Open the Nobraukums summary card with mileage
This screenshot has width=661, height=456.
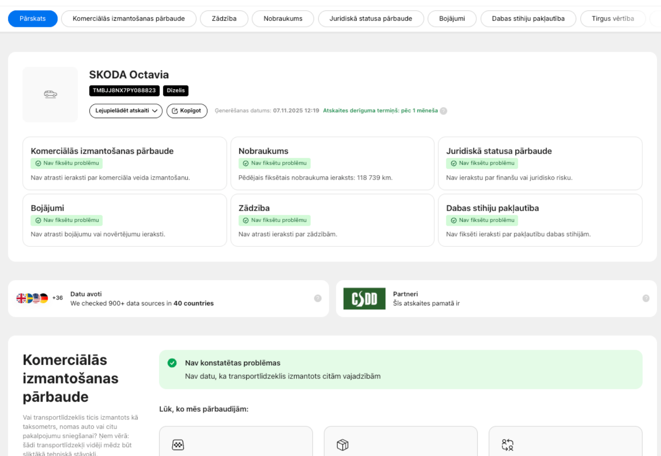(332, 163)
